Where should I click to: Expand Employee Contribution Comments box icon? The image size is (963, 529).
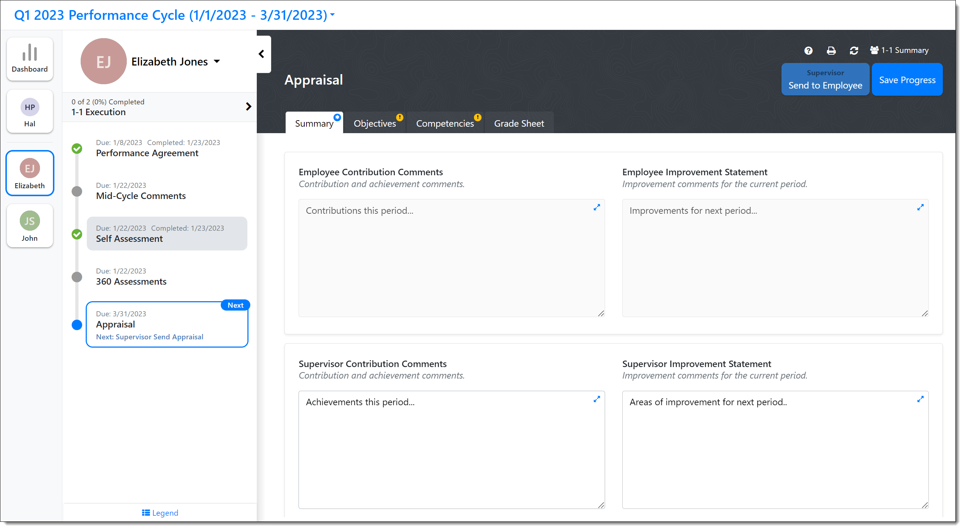point(597,207)
